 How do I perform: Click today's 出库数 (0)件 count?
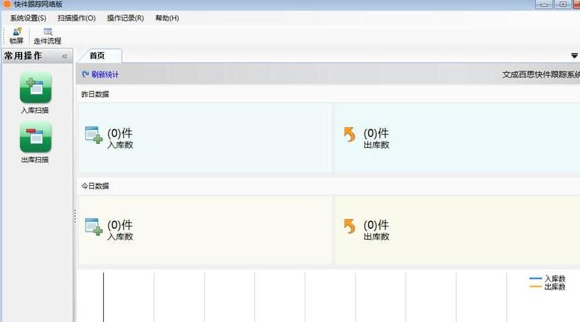click(376, 225)
